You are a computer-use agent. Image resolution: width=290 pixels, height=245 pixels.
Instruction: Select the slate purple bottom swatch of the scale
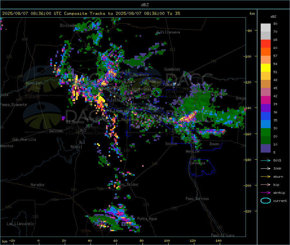pyautogui.click(x=266, y=148)
